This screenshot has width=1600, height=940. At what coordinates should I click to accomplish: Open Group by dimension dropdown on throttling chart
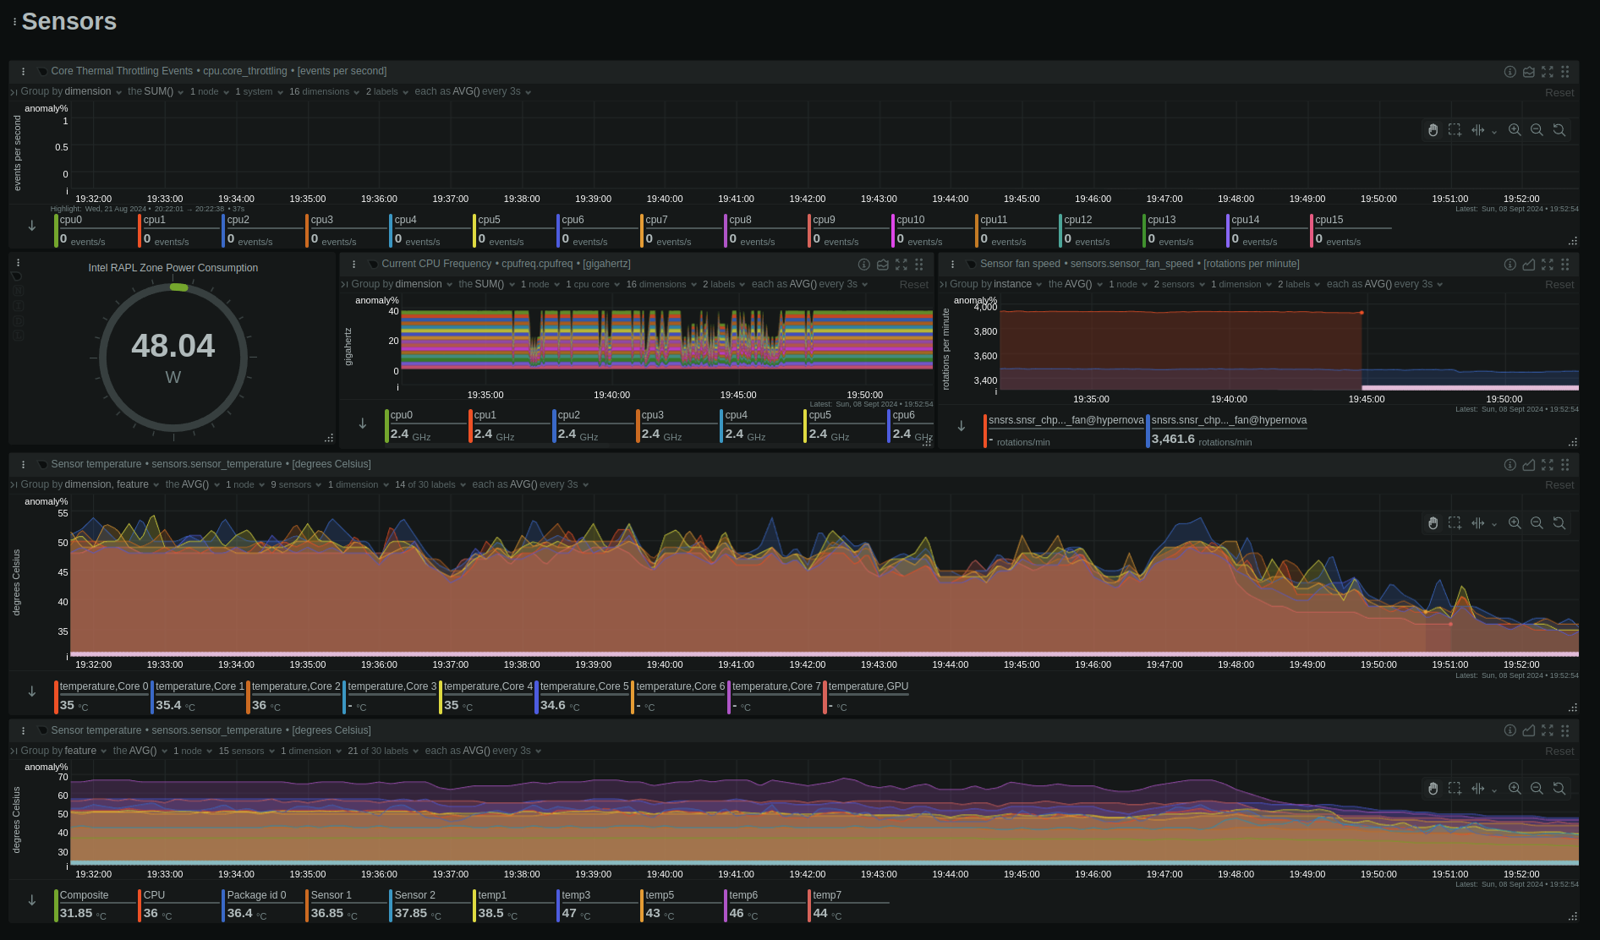coord(71,92)
